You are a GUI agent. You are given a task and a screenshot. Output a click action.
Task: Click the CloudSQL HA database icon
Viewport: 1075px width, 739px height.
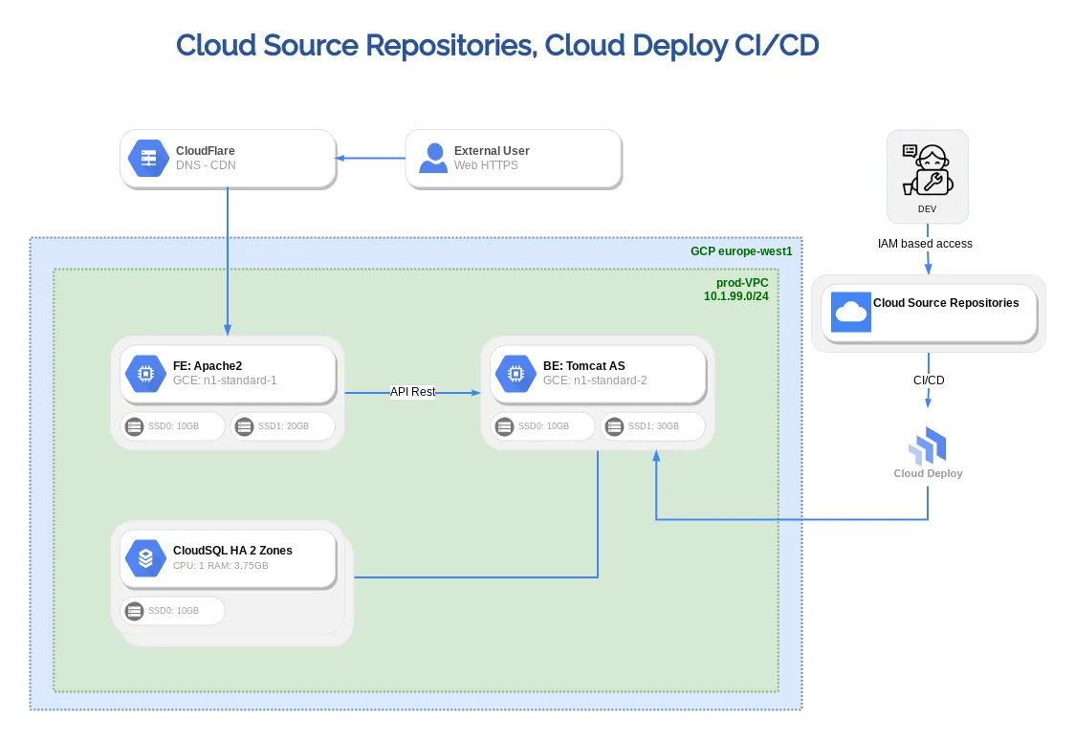pyautogui.click(x=145, y=558)
